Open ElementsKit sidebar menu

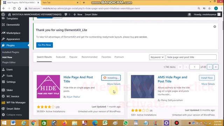point(13,25)
